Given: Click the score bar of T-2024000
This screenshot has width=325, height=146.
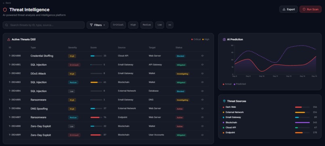Looking at the screenshot, I should tap(96, 56).
